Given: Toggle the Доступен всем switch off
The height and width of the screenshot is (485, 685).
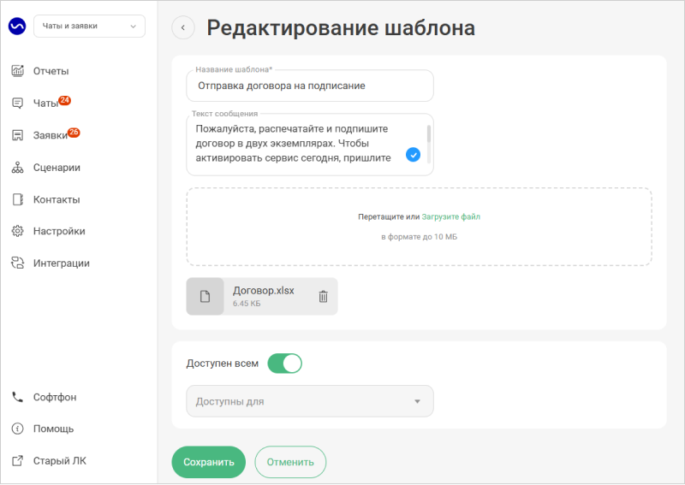Looking at the screenshot, I should point(285,364).
